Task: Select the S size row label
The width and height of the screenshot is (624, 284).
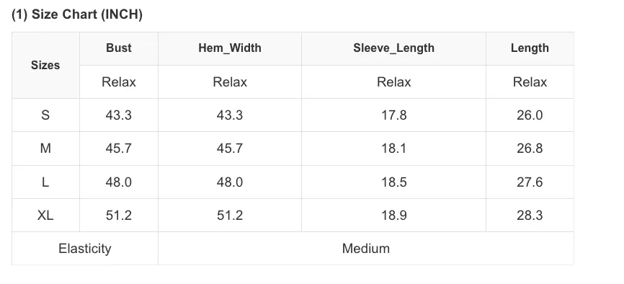Action: 45,115
